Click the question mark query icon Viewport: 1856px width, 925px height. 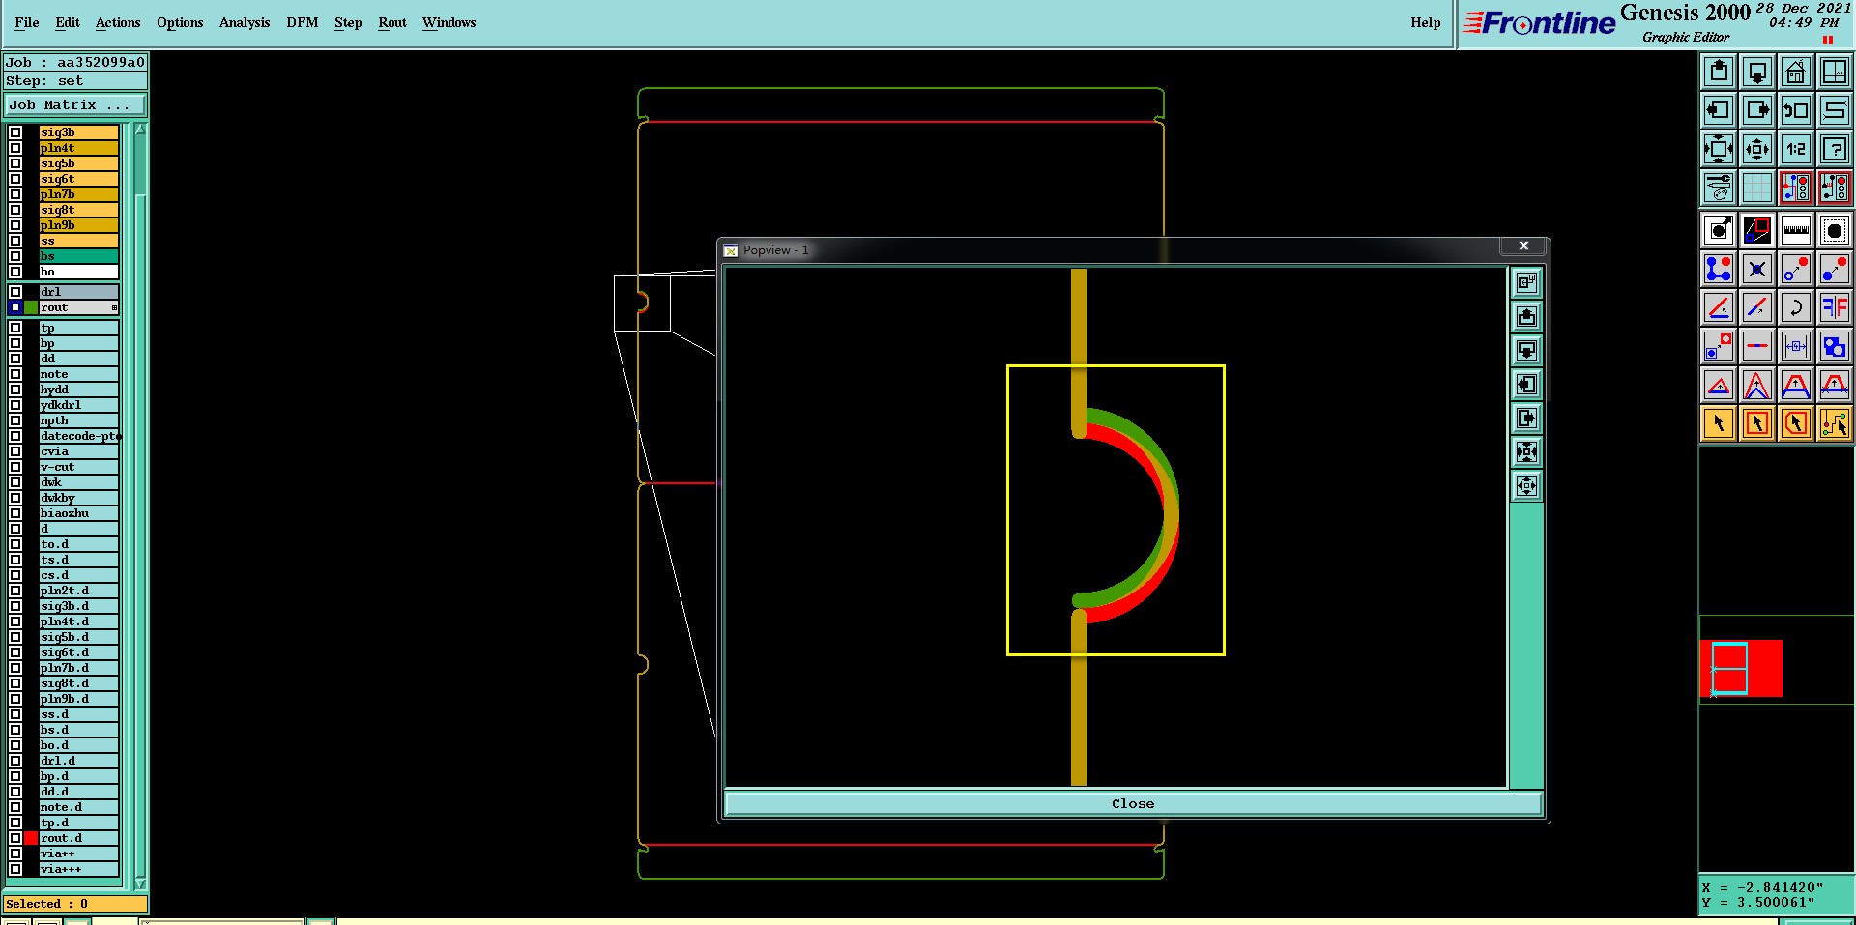[x=1835, y=149]
